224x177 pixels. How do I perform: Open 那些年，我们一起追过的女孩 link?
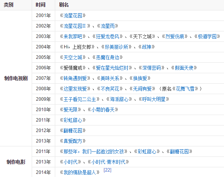[93, 151]
